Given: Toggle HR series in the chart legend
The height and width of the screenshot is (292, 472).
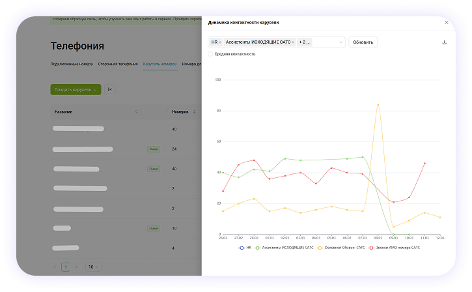Looking at the screenshot, I should point(245,248).
